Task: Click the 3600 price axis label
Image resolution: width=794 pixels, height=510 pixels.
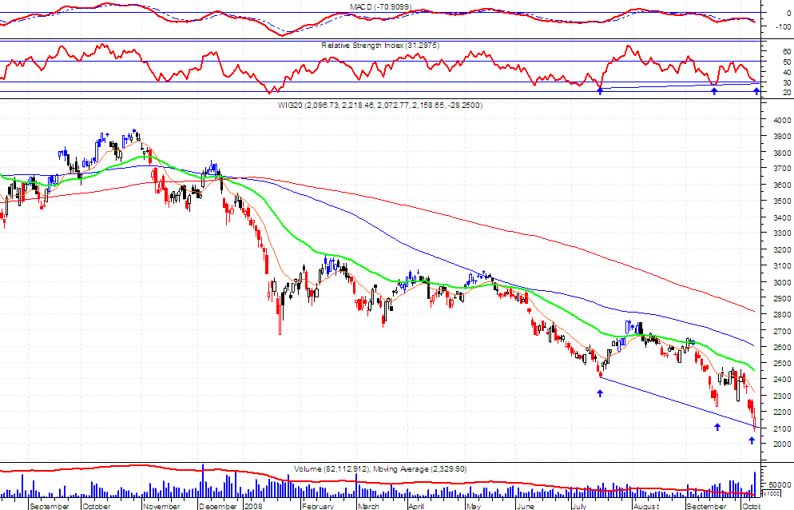Action: pos(782,185)
